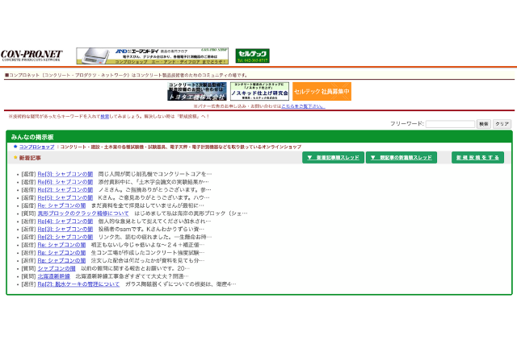The image size is (517, 344).
Task: Click the 検索 link in the notice text
Action: coord(104,116)
